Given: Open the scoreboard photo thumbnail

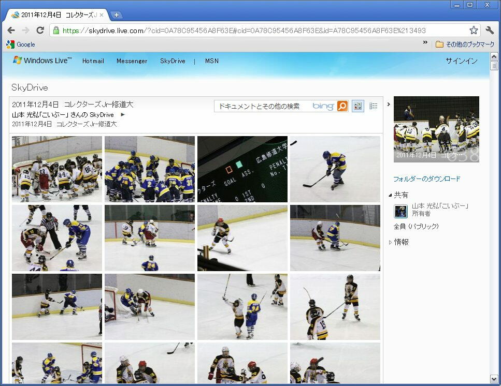Looking at the screenshot, I should 242,169.
